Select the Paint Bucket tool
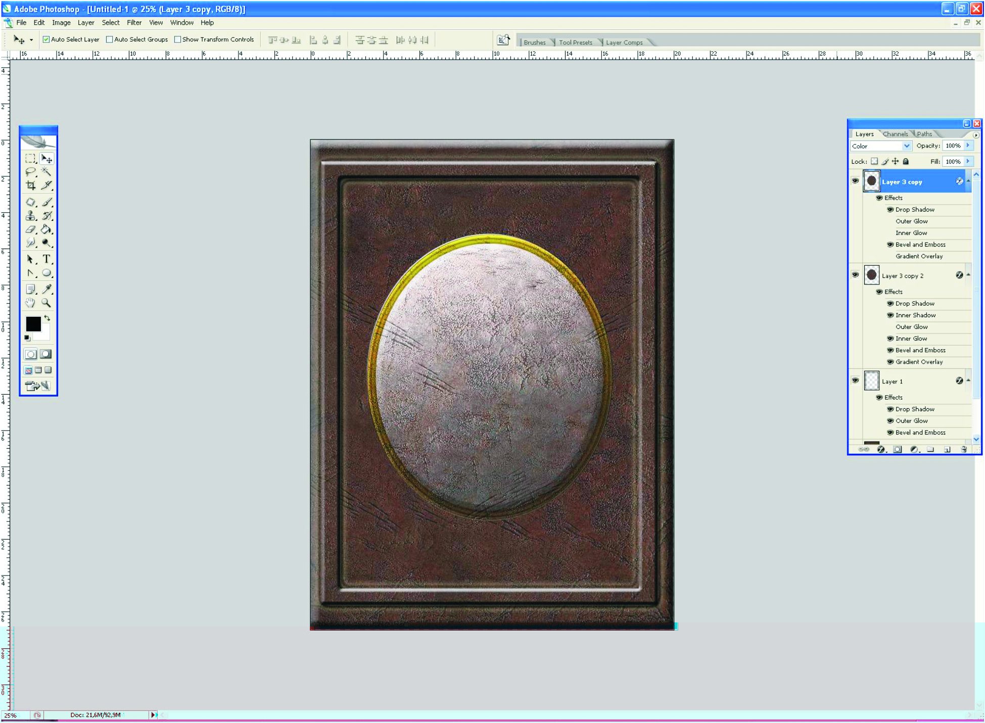The width and height of the screenshot is (985, 723). 46,229
